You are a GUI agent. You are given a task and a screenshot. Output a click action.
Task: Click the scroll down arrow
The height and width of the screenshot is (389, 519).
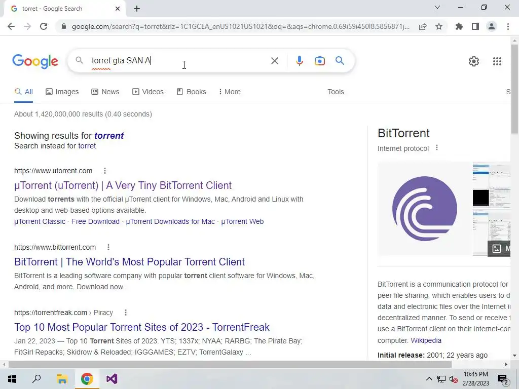(x=514, y=356)
